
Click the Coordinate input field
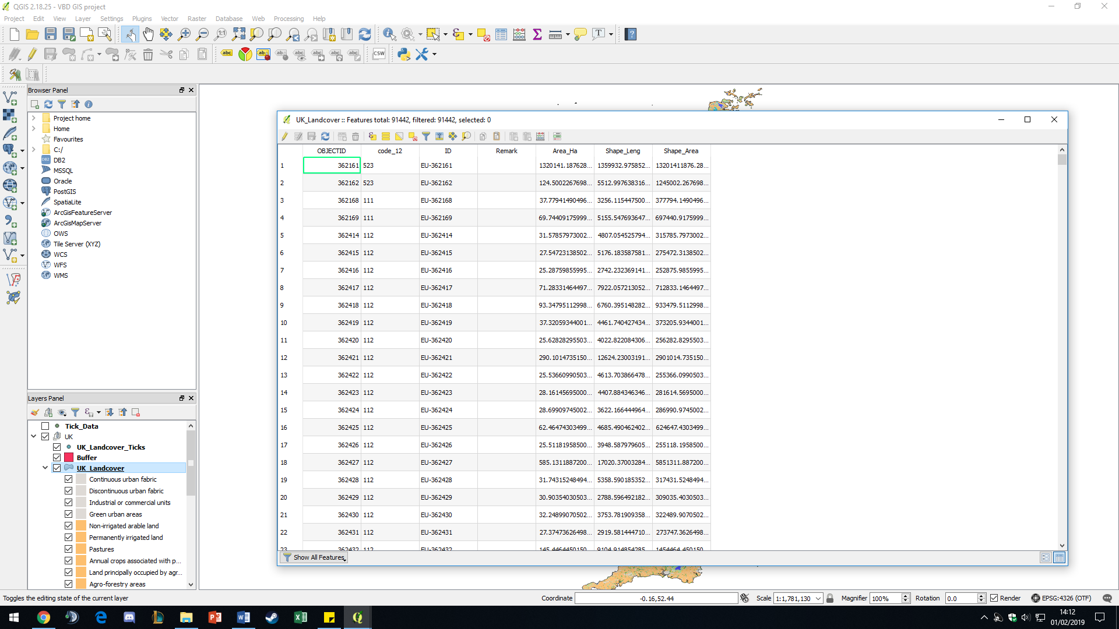pyautogui.click(x=656, y=598)
